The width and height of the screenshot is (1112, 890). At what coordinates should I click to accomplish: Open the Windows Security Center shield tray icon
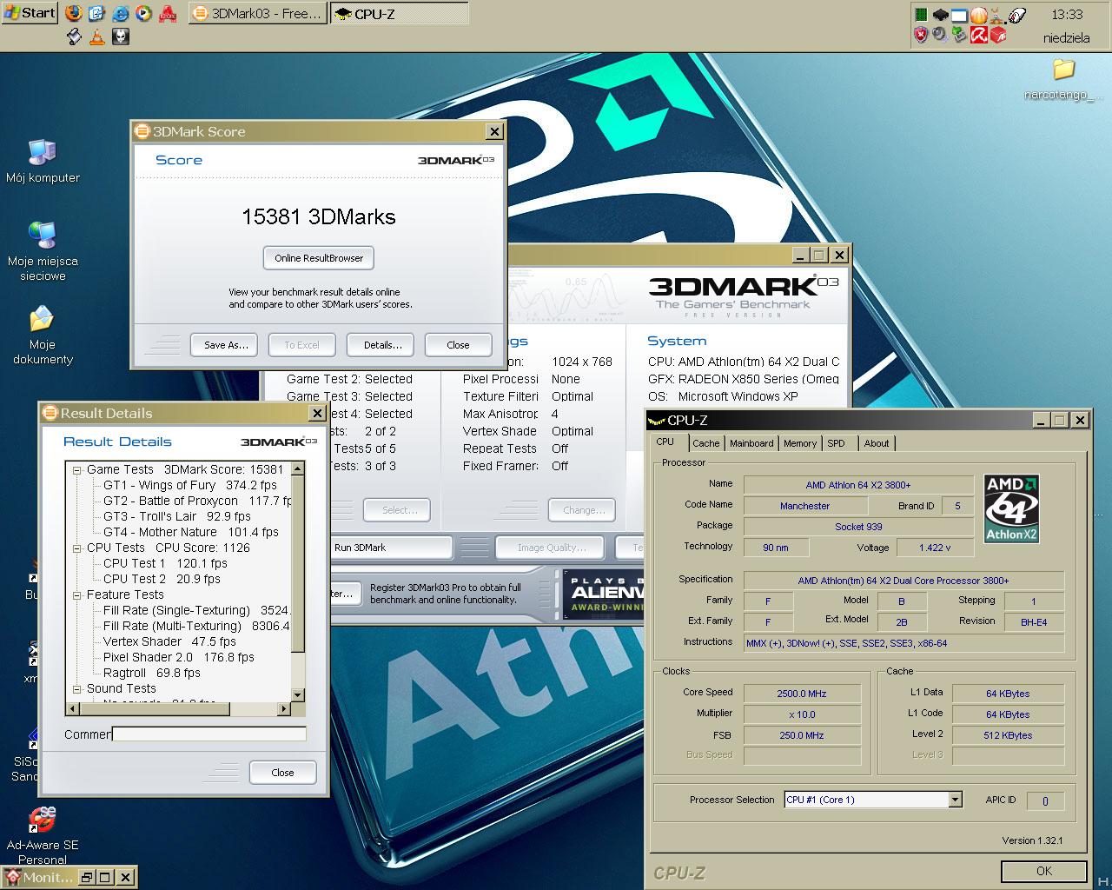pyautogui.click(x=921, y=35)
